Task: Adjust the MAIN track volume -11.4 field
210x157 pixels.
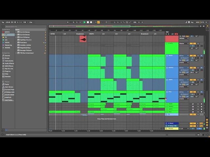Action: click(x=193, y=58)
